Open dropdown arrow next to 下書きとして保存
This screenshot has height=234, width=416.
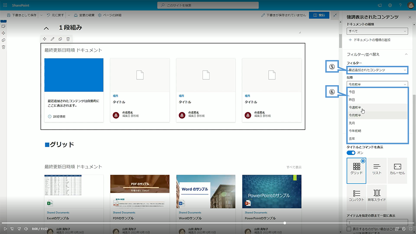tap(41, 15)
